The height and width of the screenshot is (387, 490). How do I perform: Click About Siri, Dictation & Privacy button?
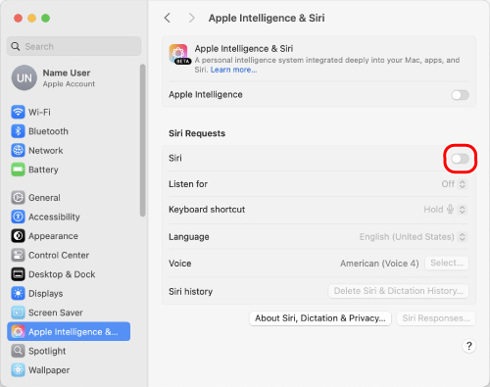[x=320, y=318]
